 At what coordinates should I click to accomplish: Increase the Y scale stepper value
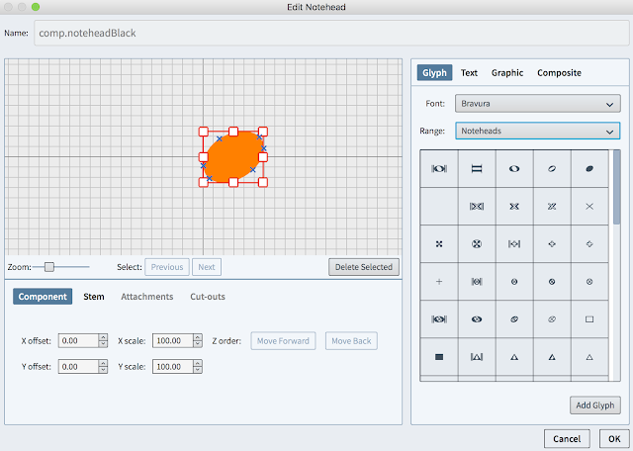(x=198, y=363)
